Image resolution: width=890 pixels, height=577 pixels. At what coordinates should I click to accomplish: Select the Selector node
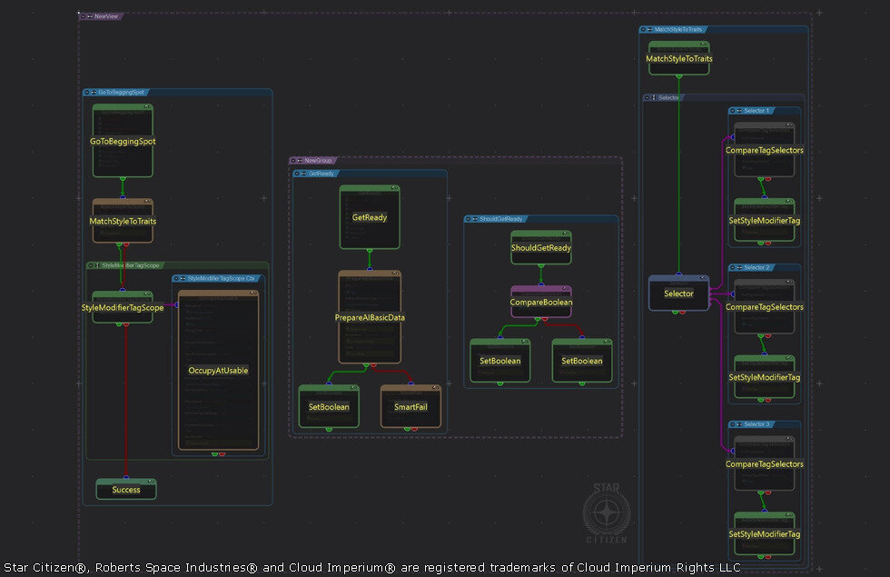[679, 293]
